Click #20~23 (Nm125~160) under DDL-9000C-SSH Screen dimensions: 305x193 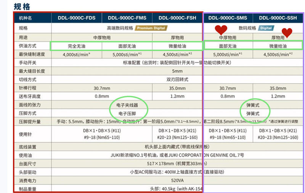(278, 137)
